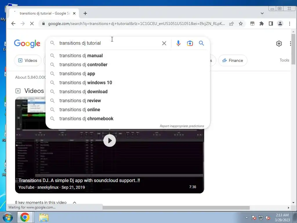Click the muted volume tray icon
Image resolution: width=297 pixels, height=223 pixels.
(x=268, y=217)
